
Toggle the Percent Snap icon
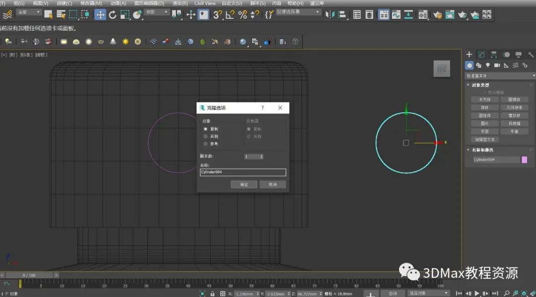[x=242, y=14]
